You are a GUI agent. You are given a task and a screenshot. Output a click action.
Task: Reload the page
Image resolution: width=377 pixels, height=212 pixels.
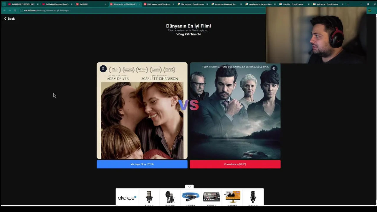[15, 10]
